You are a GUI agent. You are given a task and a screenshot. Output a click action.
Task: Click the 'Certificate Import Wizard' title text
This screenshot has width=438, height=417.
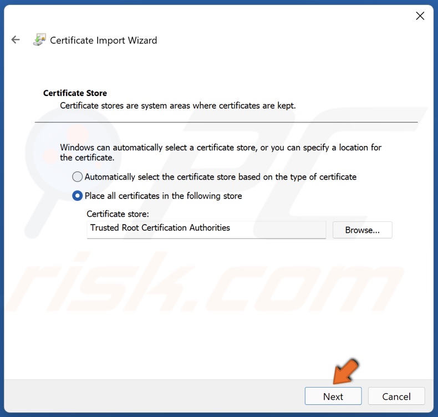pyautogui.click(x=103, y=40)
